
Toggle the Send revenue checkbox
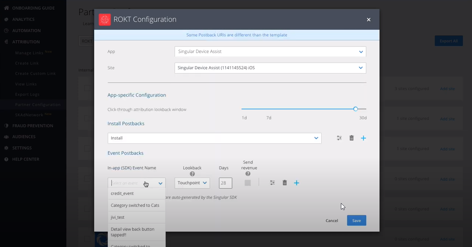point(248,183)
